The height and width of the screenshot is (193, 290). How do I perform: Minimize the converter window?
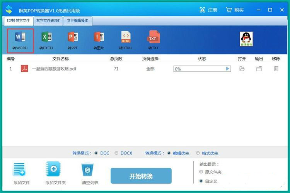tap(259, 10)
